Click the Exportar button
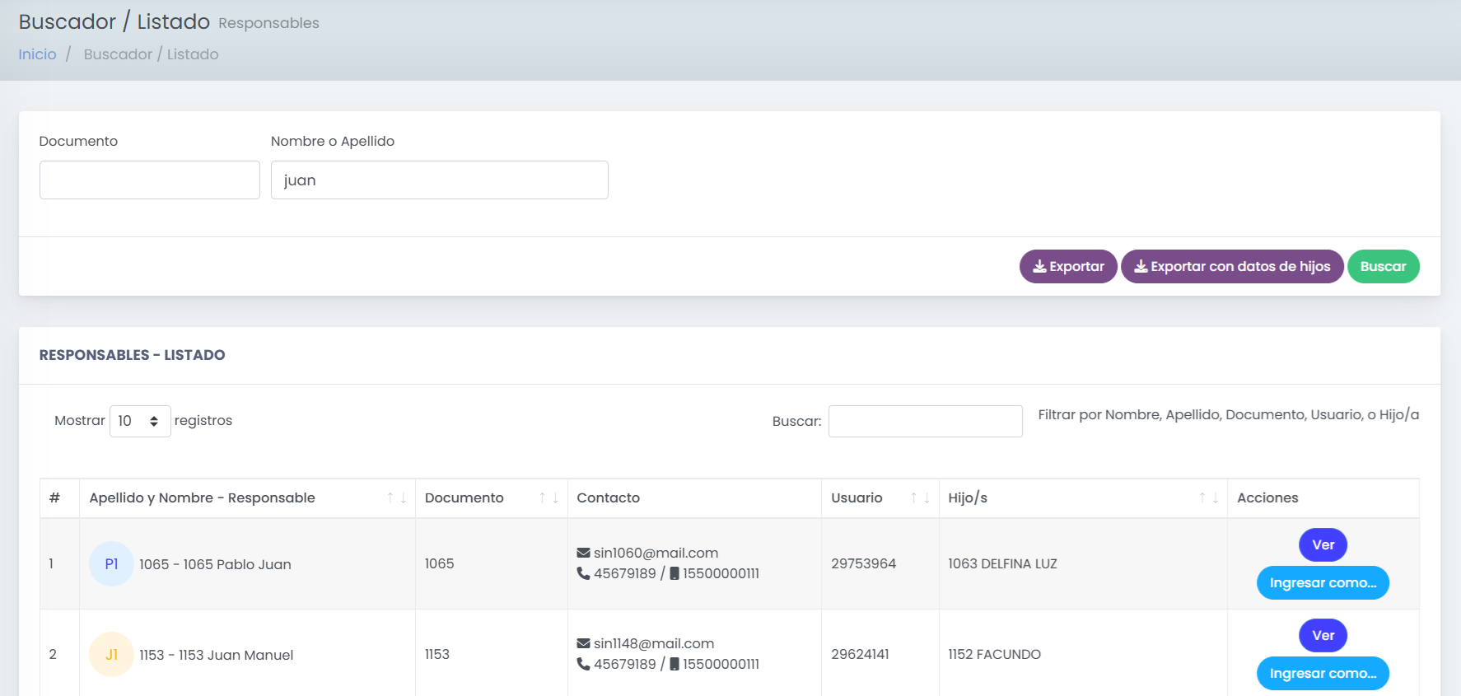The image size is (1461, 696). (x=1068, y=266)
